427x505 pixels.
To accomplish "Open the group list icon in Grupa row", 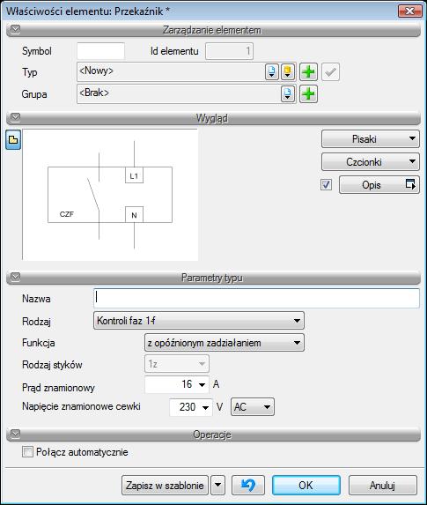I will click(288, 94).
